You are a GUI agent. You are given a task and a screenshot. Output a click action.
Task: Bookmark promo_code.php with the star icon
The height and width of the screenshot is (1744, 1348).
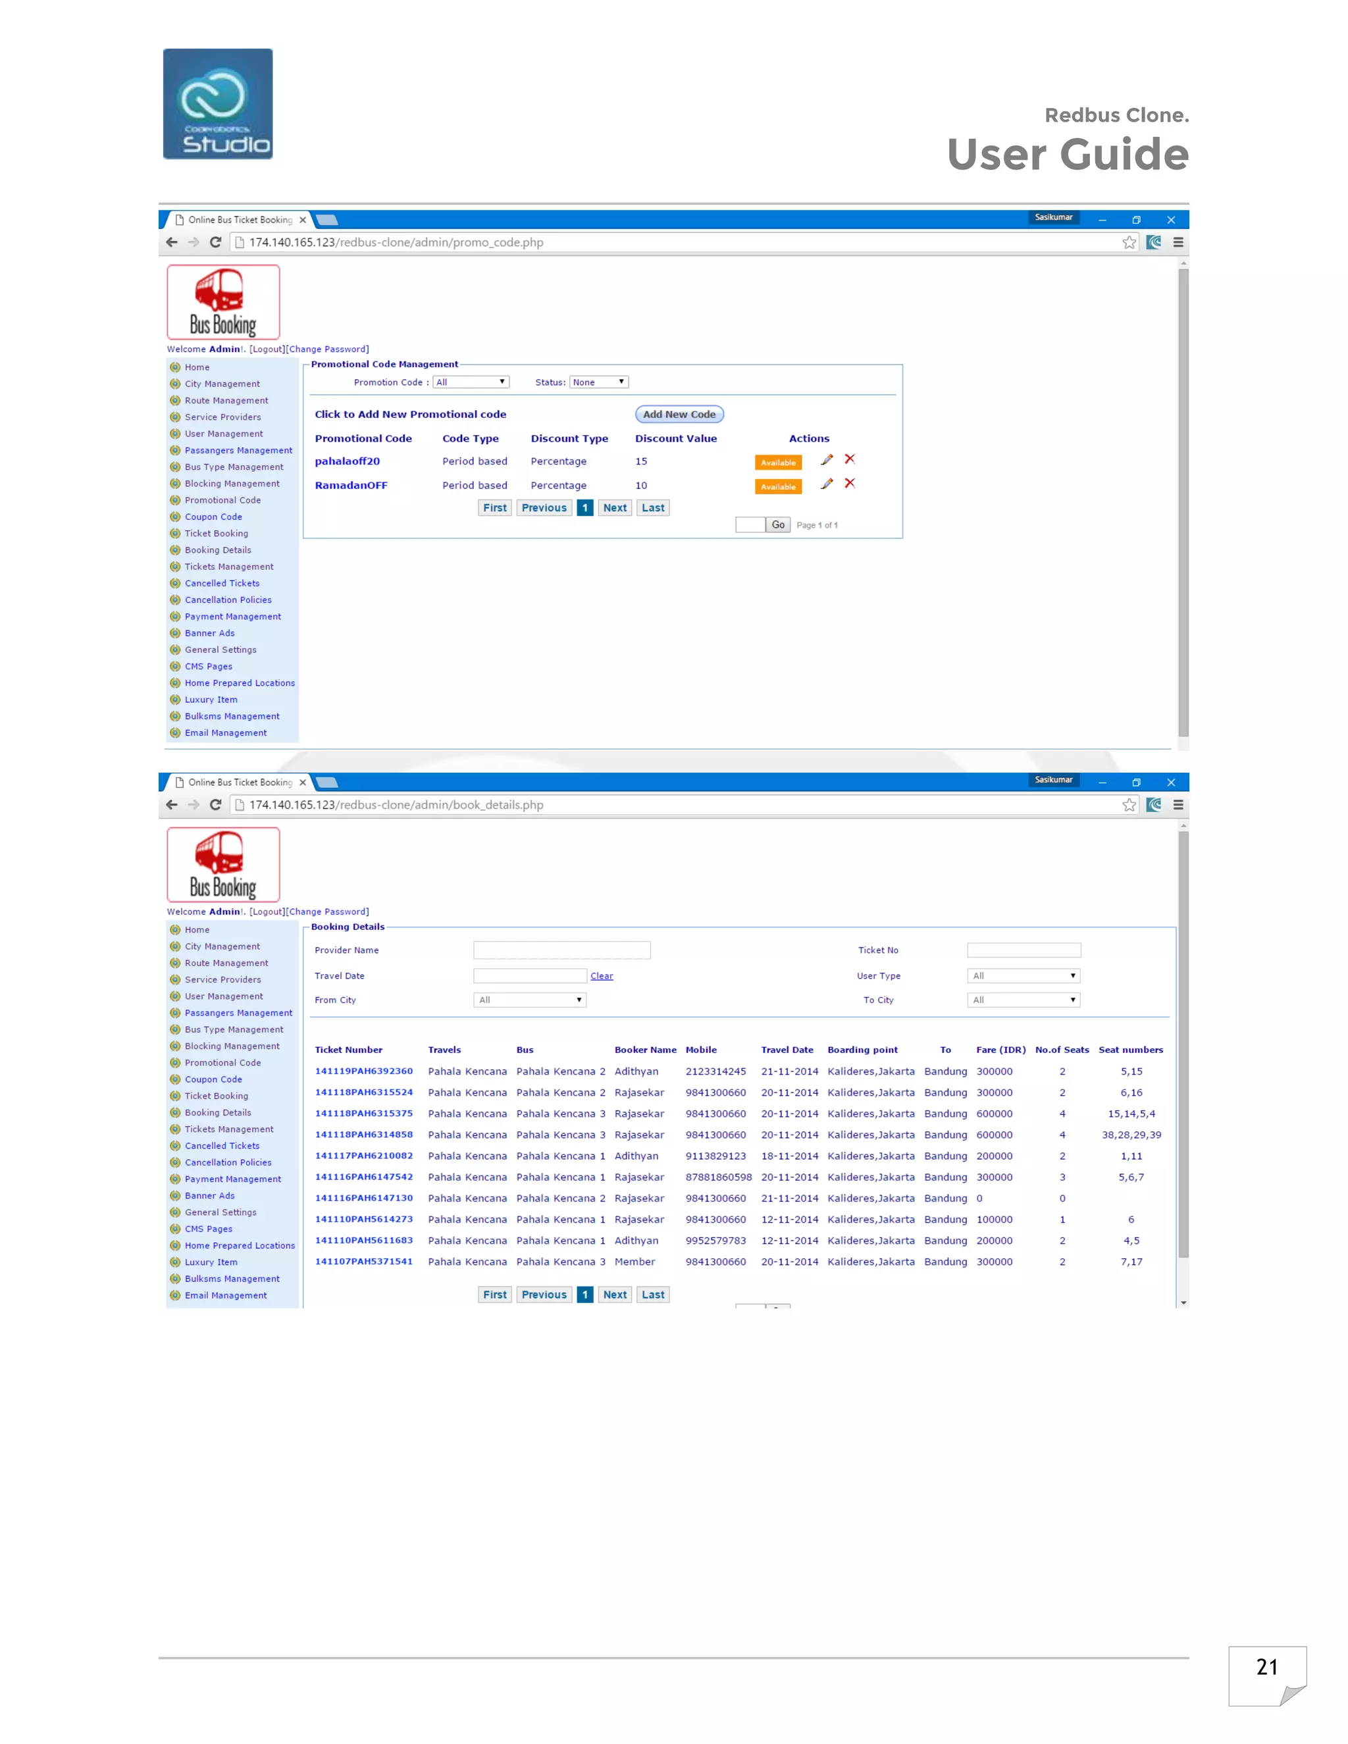click(1129, 242)
